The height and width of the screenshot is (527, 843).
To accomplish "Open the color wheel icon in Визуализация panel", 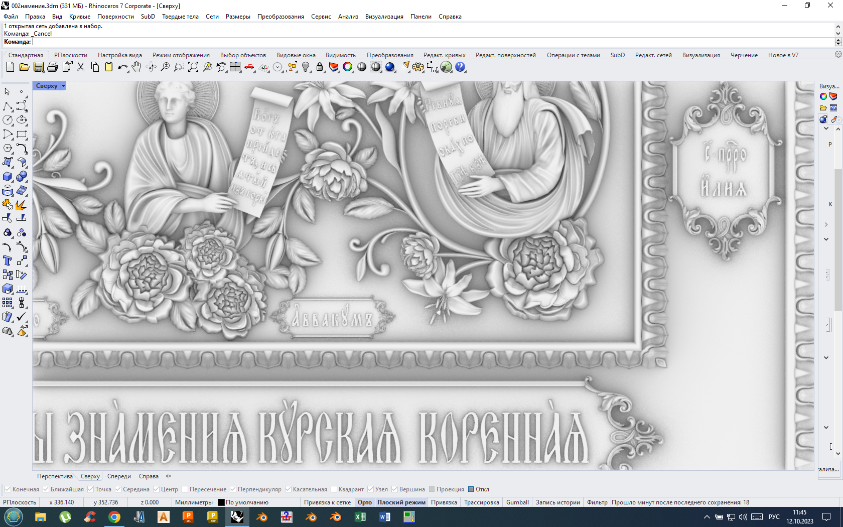I will 823,96.
